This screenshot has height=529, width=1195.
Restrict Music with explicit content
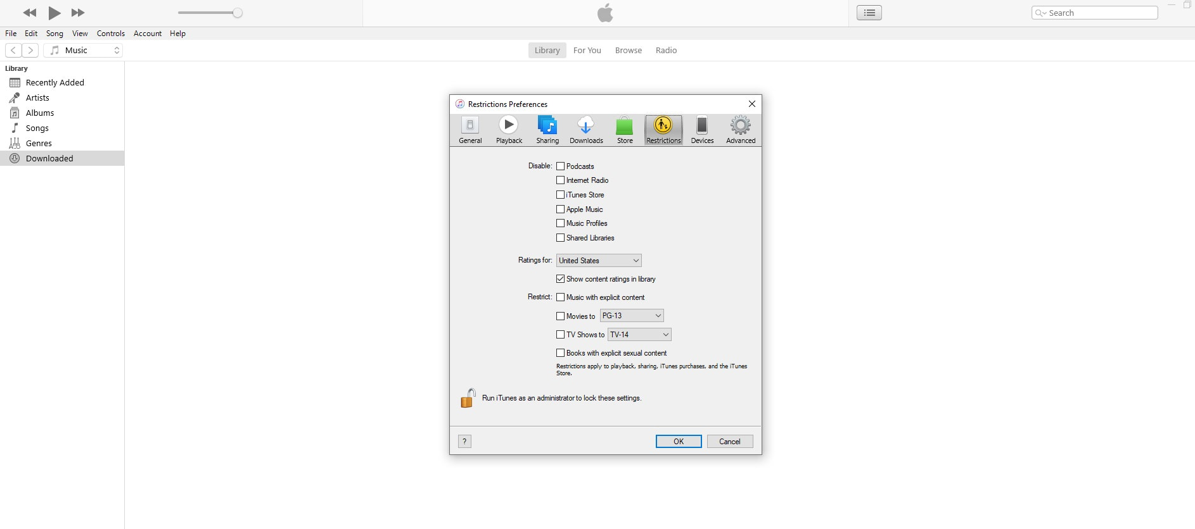click(560, 297)
